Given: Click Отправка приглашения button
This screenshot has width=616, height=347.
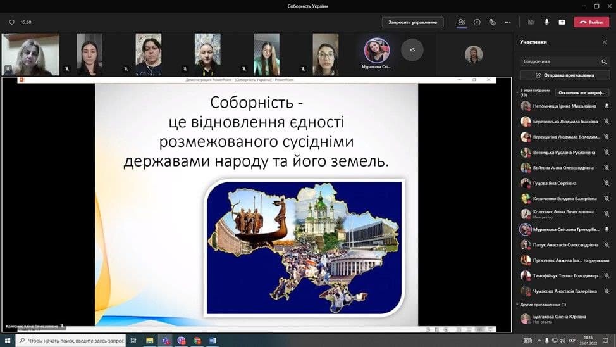Looking at the screenshot, I should pyautogui.click(x=565, y=75).
